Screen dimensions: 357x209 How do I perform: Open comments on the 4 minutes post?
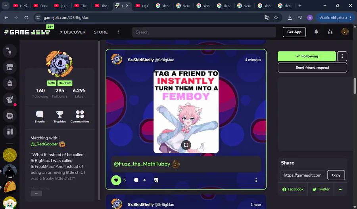pyautogui.click(x=136, y=180)
